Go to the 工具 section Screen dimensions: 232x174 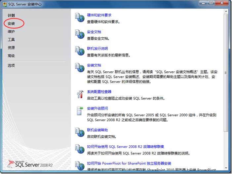click(x=11, y=40)
